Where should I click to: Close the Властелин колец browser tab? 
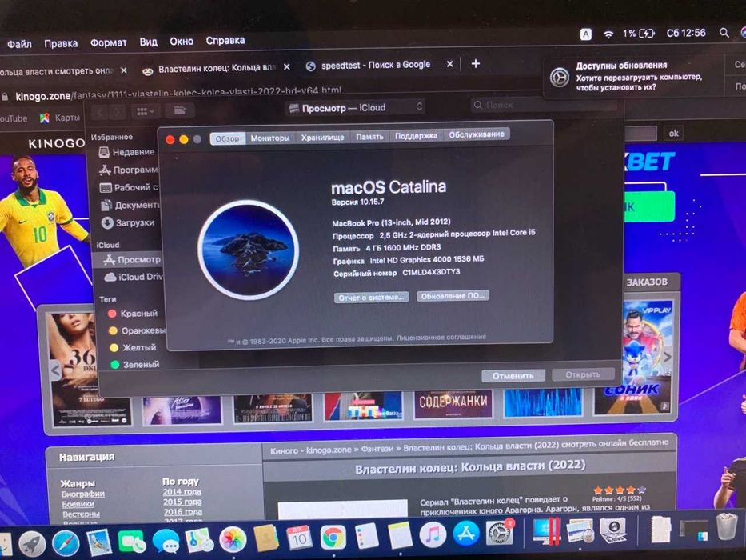coord(287,67)
